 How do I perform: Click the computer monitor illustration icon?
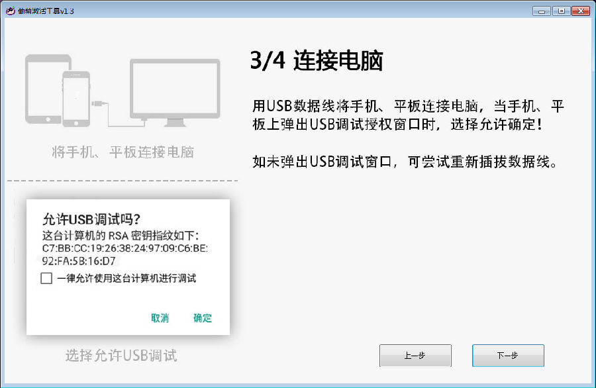175,92
